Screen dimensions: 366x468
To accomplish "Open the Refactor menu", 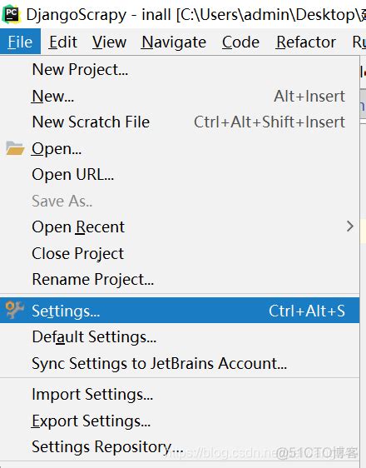I will pyautogui.click(x=306, y=42).
